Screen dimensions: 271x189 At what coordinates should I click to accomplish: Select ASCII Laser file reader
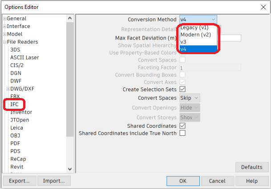coord(24,58)
